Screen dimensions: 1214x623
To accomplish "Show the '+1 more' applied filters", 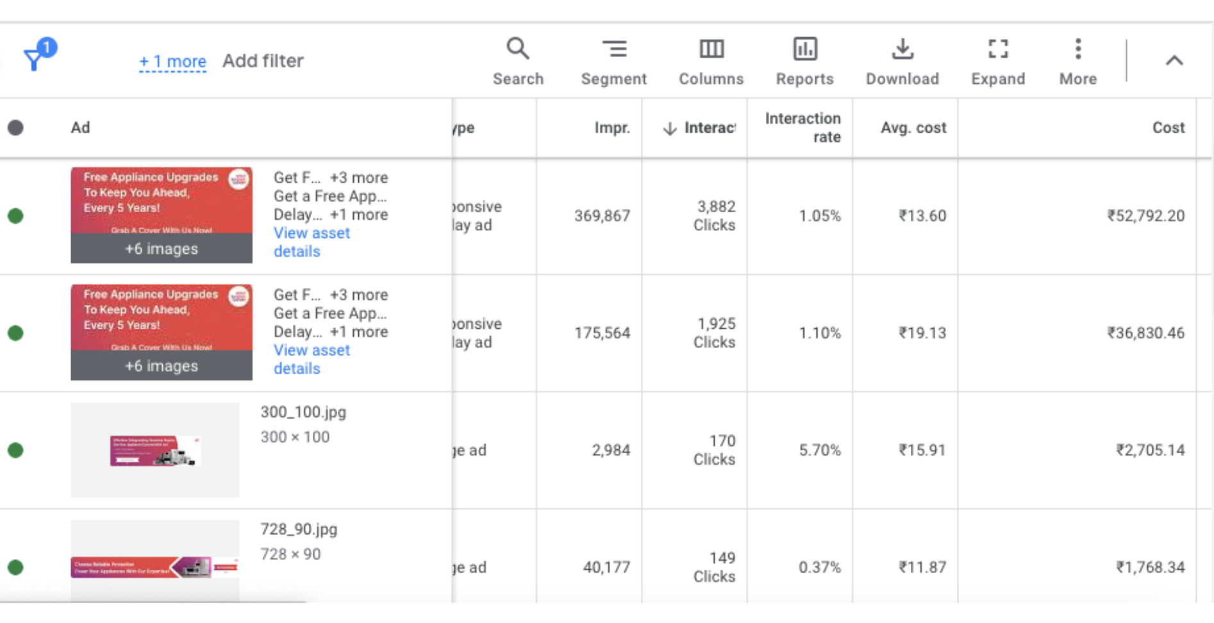I will tap(172, 62).
